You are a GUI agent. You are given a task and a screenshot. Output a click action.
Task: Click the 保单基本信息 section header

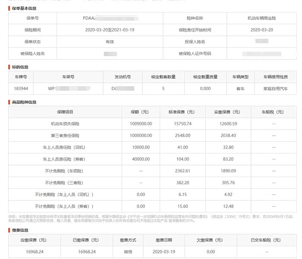24,8
